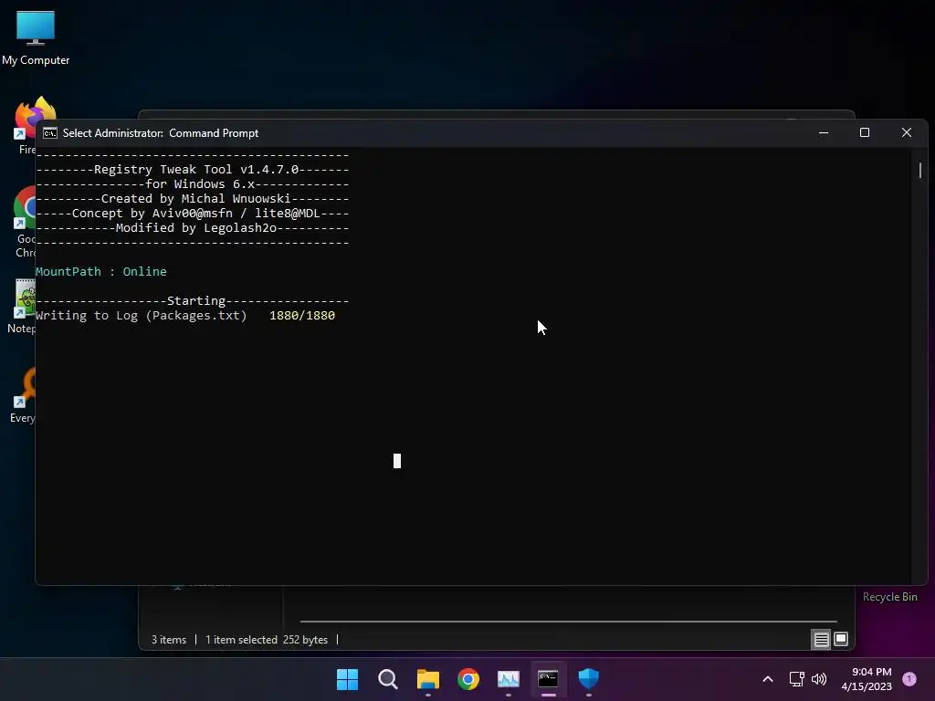Open volume control tray icon

819,679
